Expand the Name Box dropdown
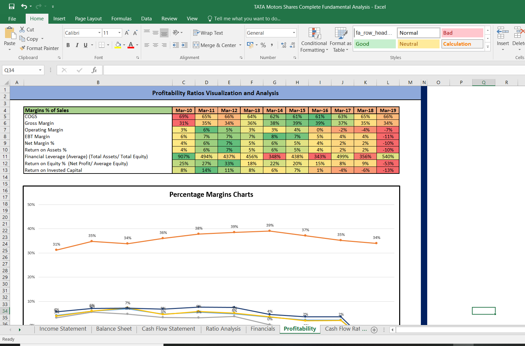 click(x=40, y=70)
